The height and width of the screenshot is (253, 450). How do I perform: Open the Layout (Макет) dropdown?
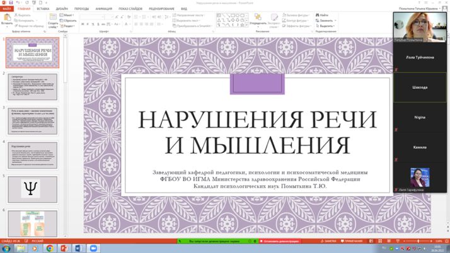(67, 15)
